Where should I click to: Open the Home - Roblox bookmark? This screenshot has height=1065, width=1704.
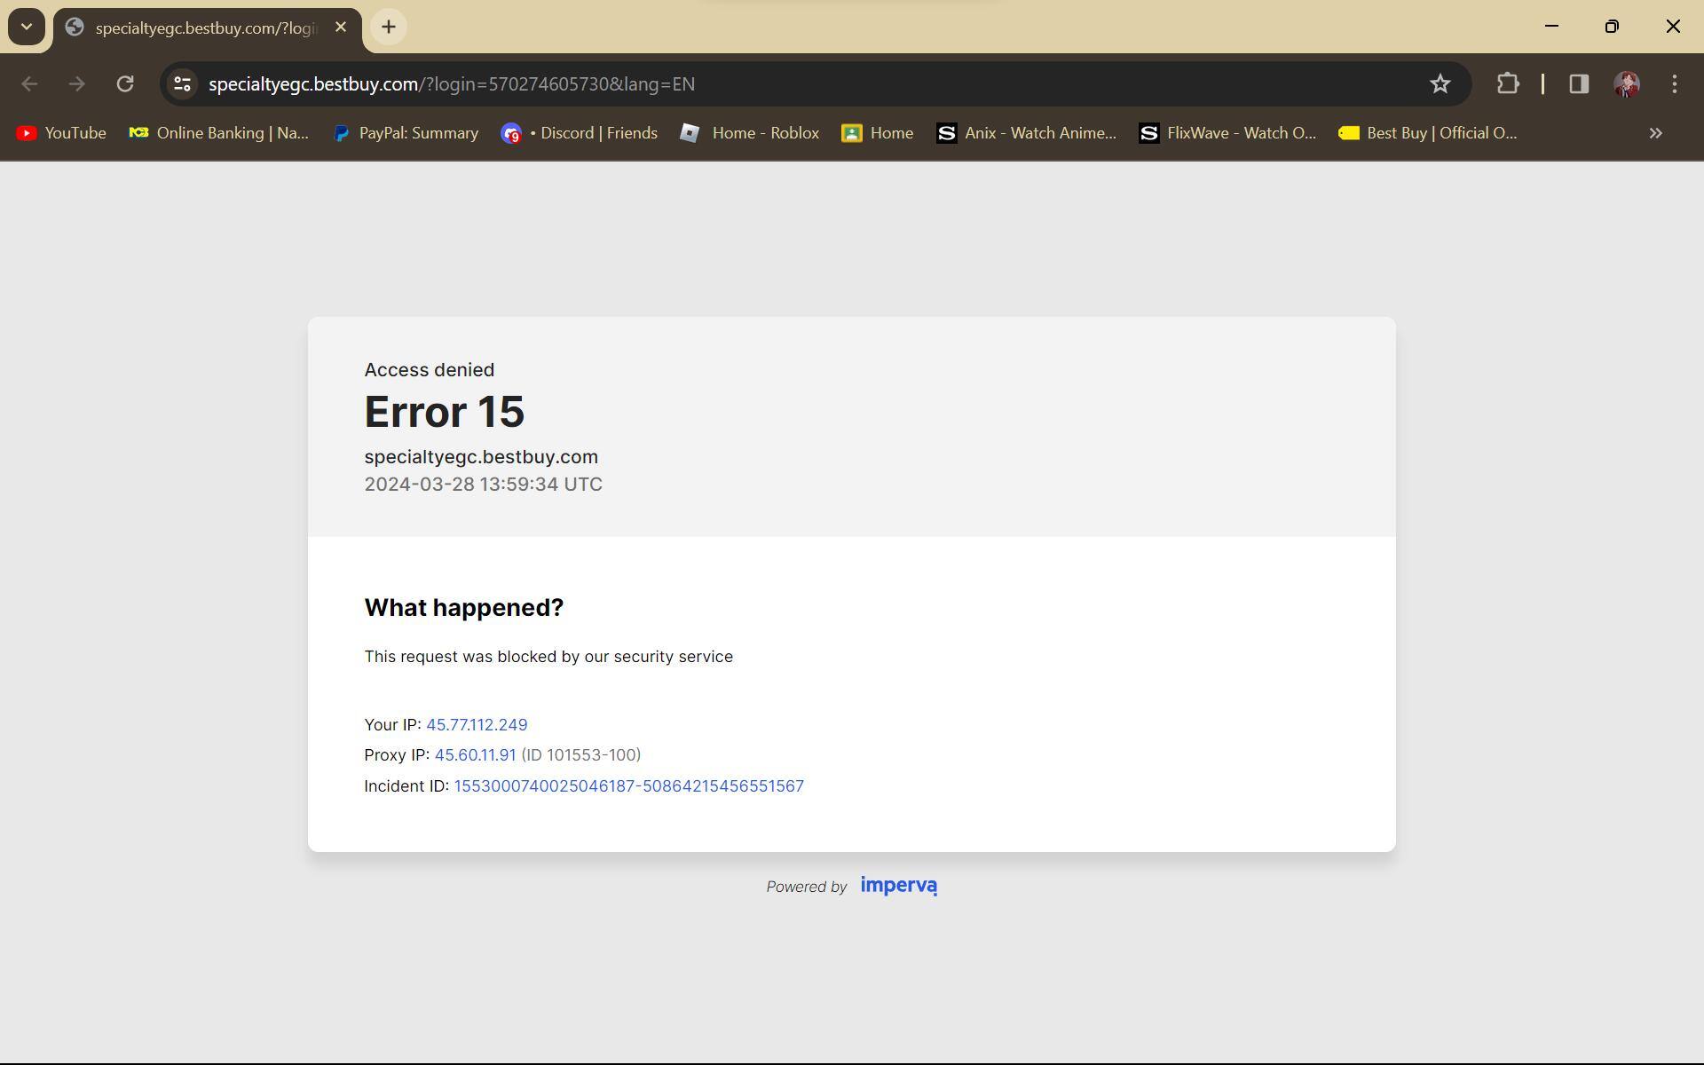coord(750,133)
